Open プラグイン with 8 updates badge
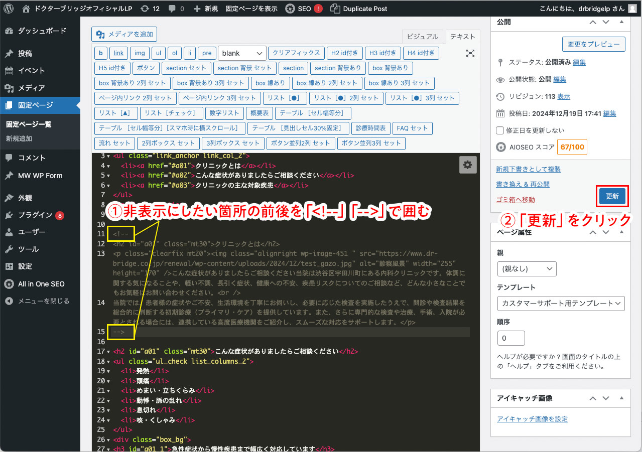The height and width of the screenshot is (452, 642). pos(40,215)
